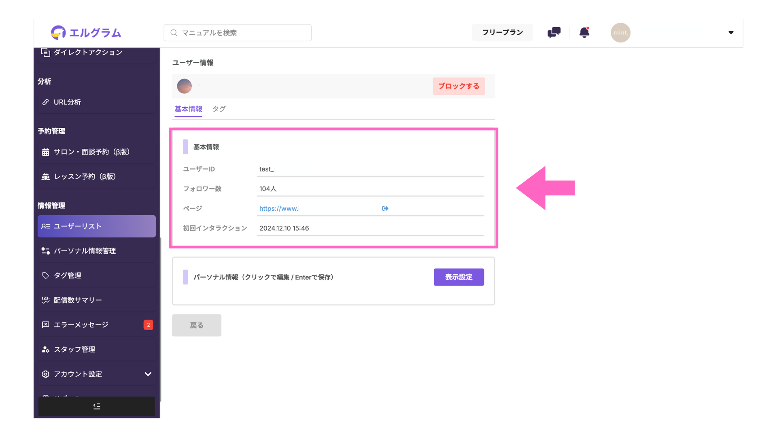Open the https://www. page link
This screenshot has height=437, width=777.
(x=279, y=209)
